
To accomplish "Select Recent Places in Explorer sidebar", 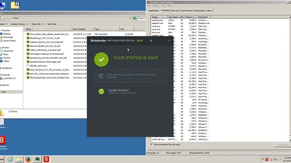I will (9, 41).
